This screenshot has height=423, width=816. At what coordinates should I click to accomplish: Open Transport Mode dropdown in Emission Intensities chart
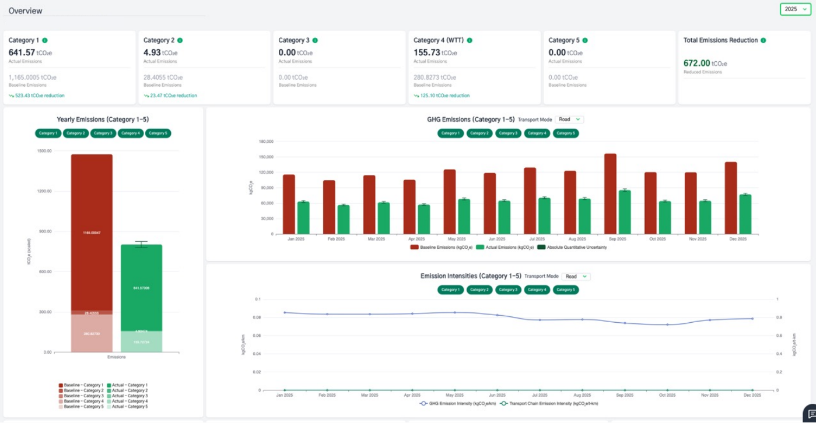[x=576, y=276]
